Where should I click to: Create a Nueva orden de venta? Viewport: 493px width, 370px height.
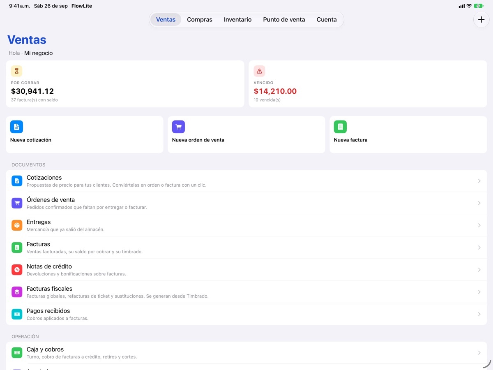(x=246, y=134)
